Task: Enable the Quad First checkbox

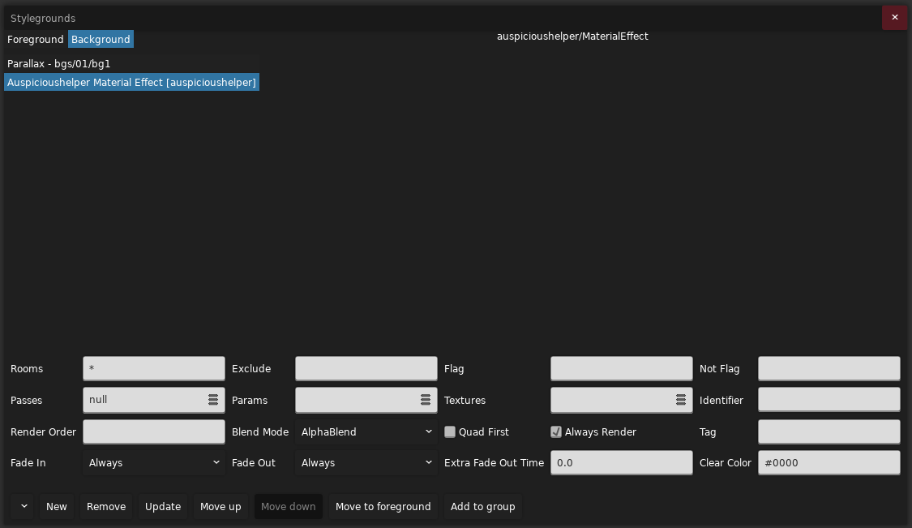Action: pos(450,432)
